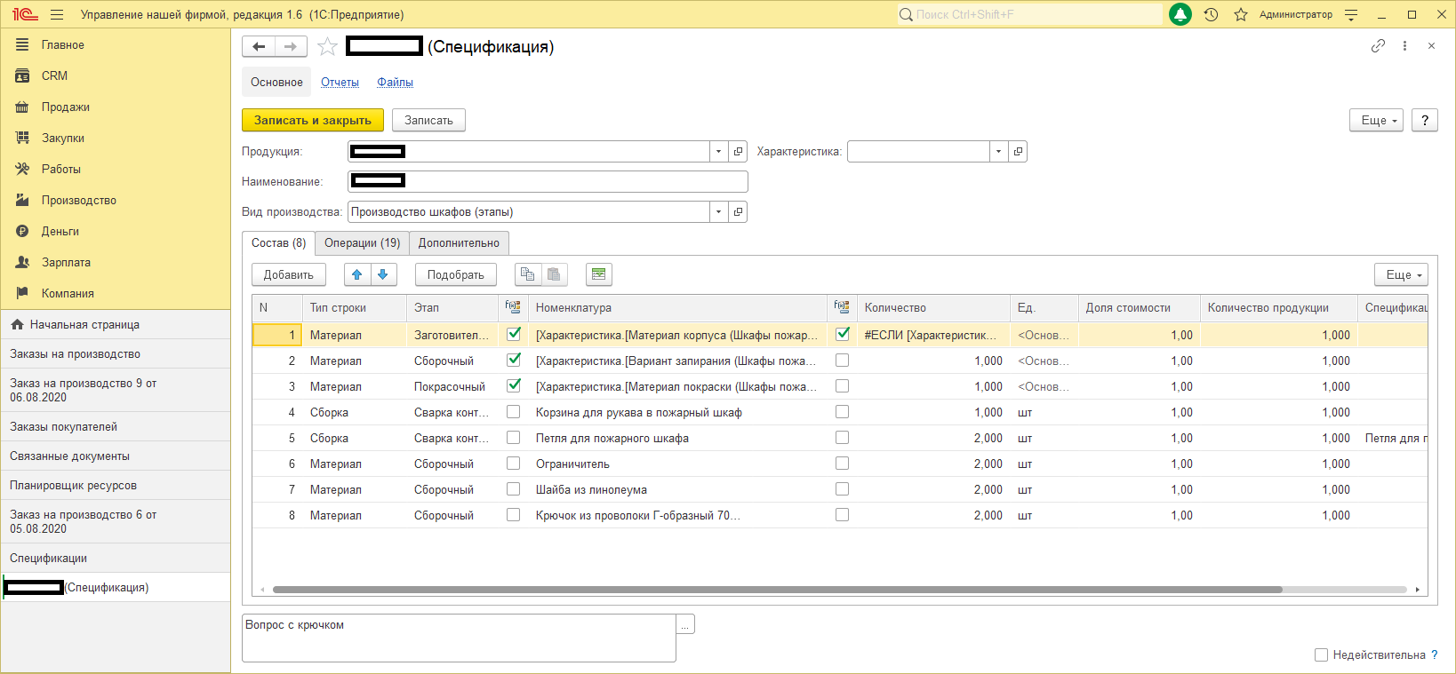
Task: Click the move row down arrow
Action: [383, 274]
